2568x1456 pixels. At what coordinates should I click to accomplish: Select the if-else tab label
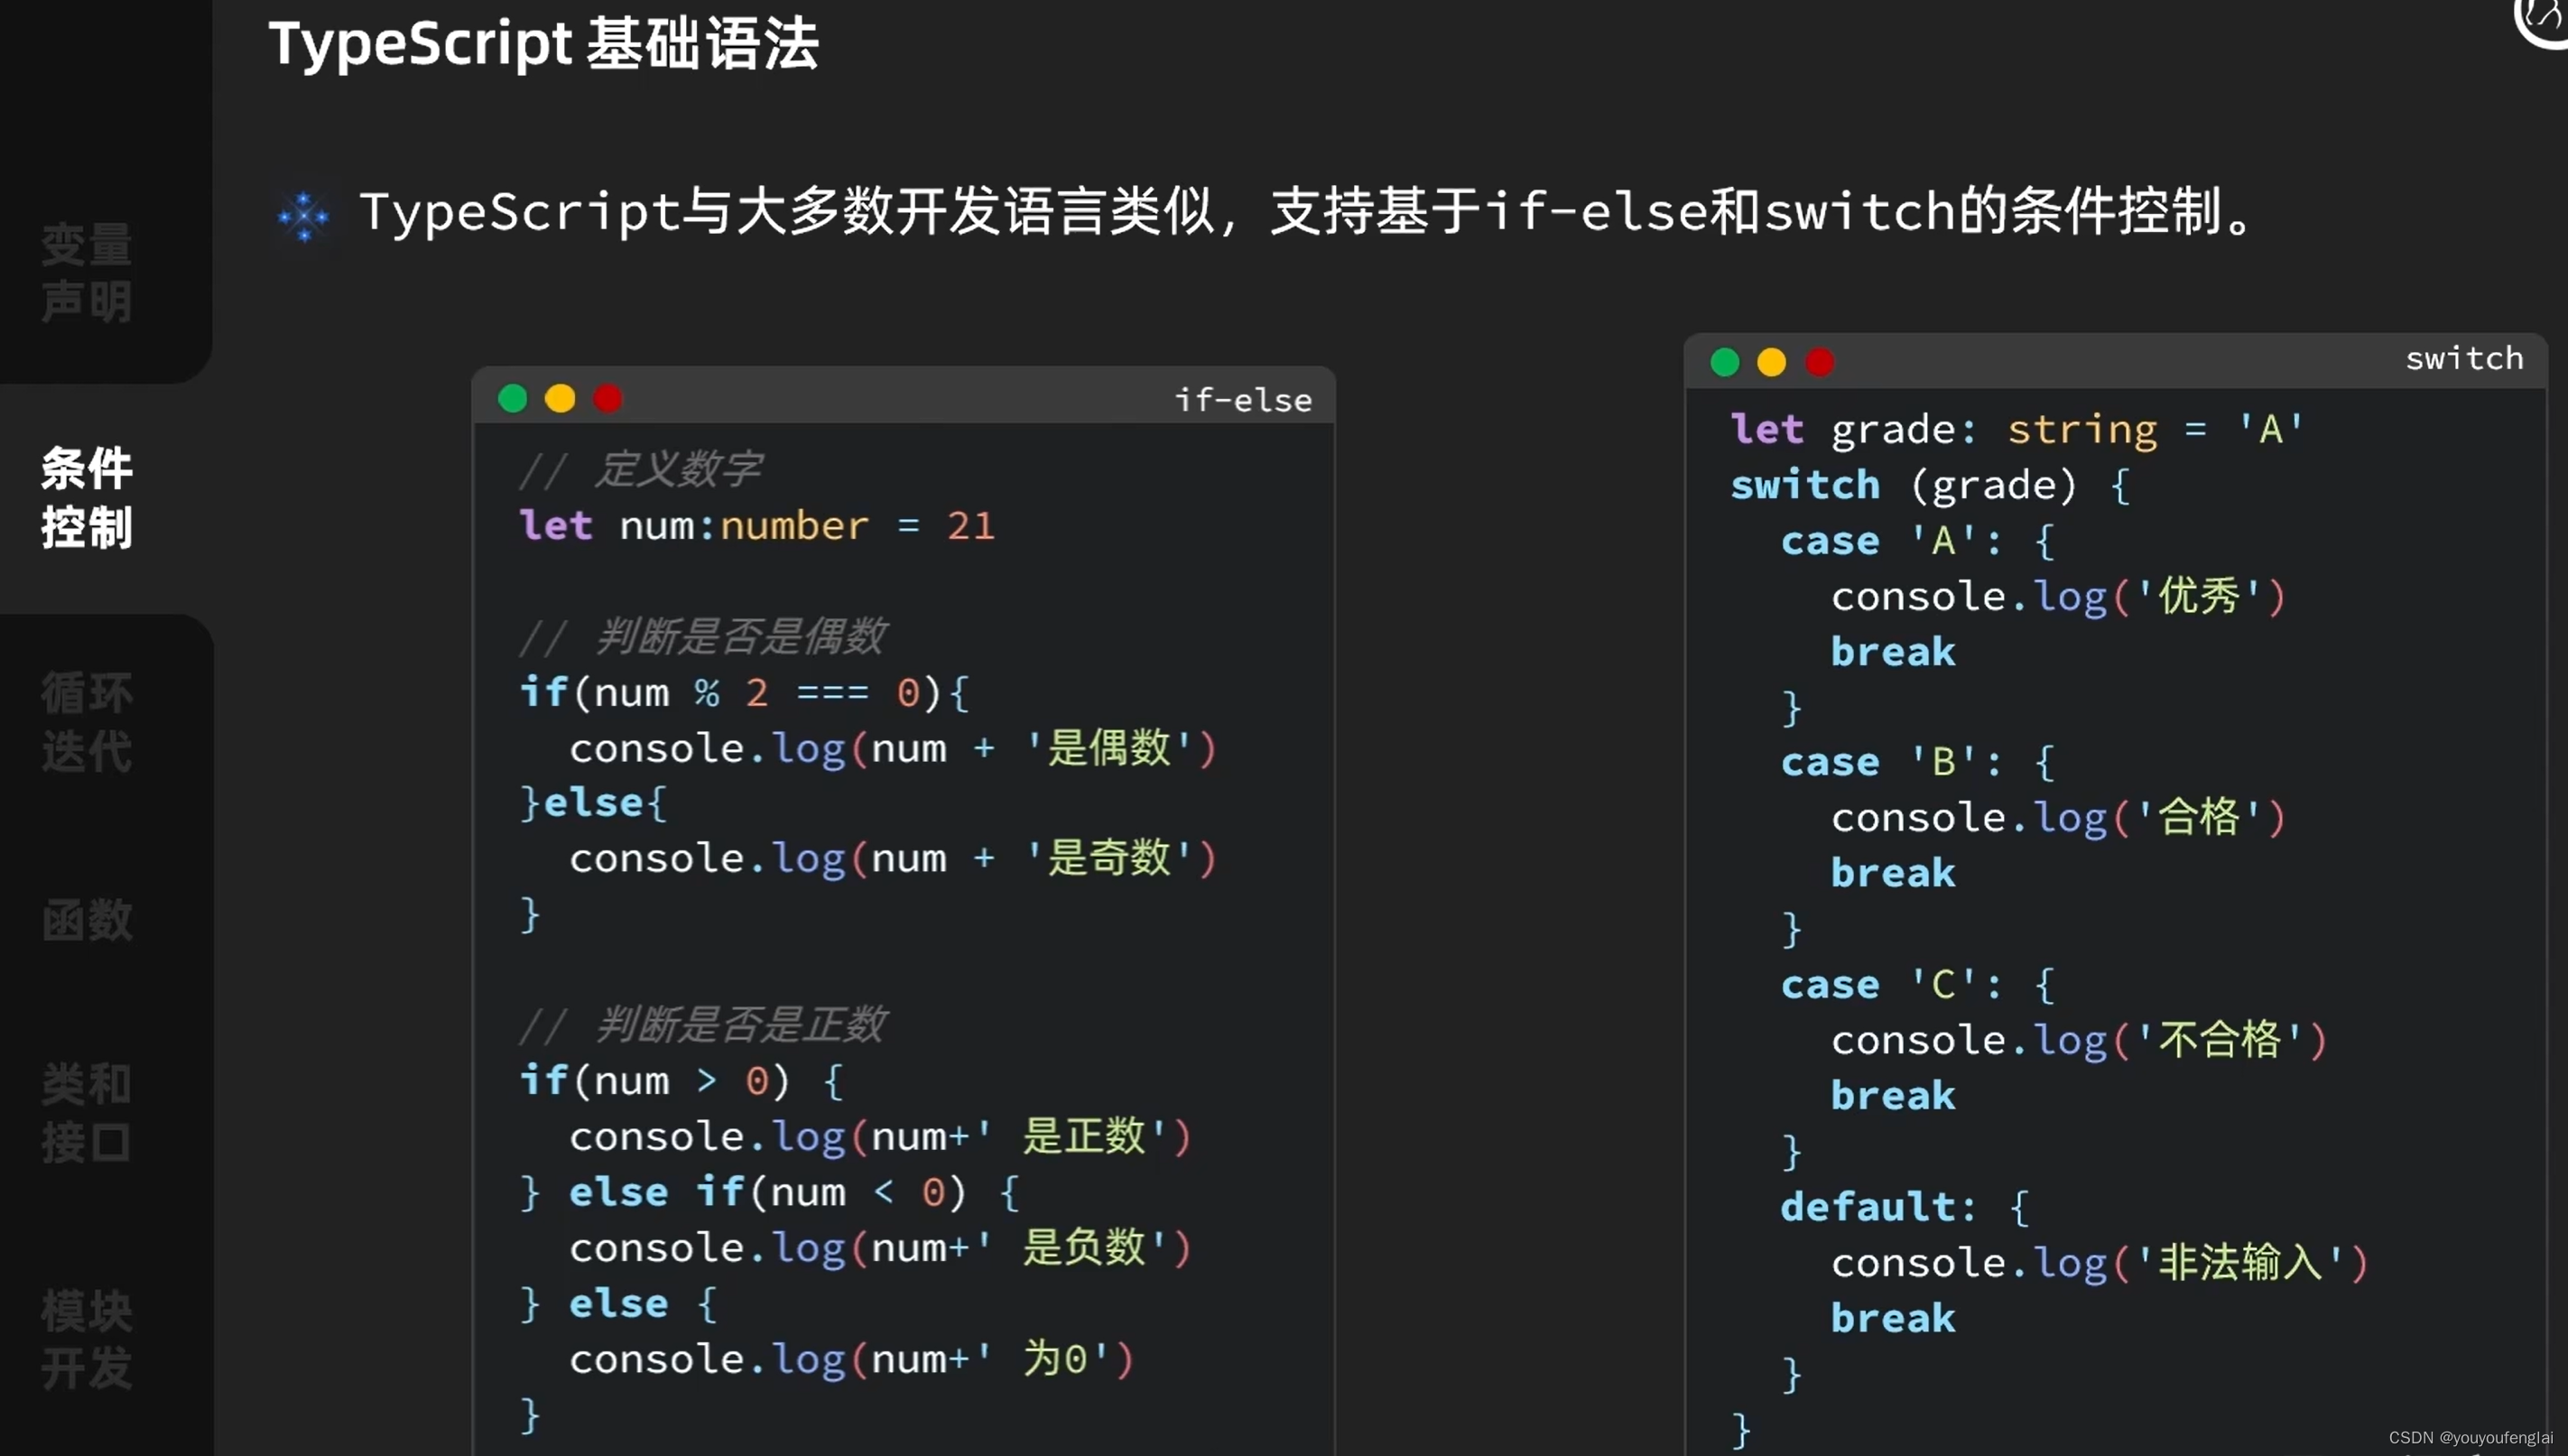[x=1246, y=397]
